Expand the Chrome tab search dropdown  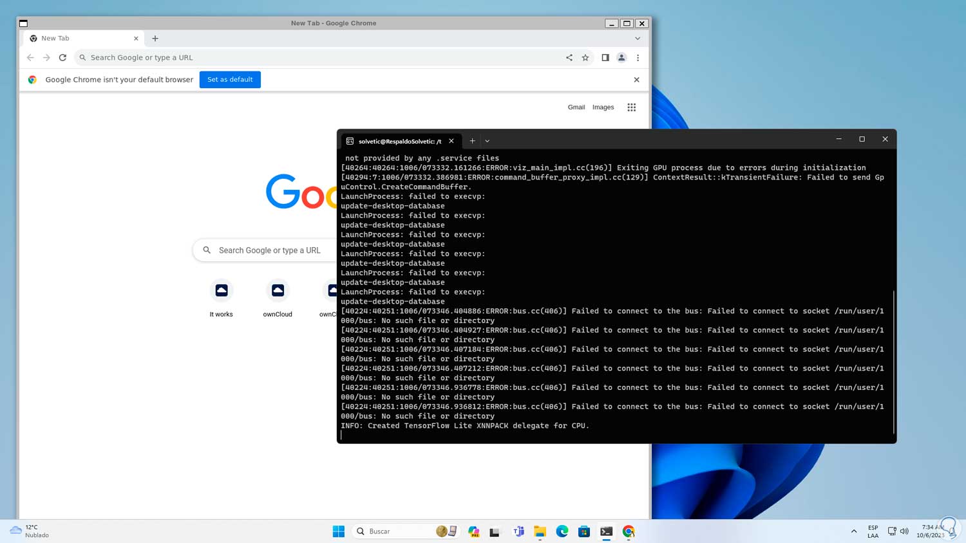pyautogui.click(x=638, y=39)
